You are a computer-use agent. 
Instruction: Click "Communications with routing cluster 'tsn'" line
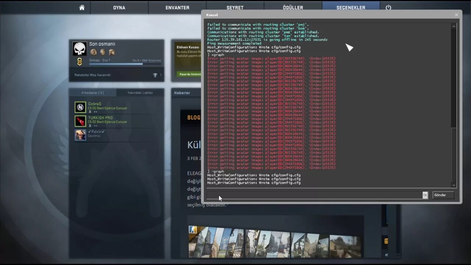(x=263, y=36)
